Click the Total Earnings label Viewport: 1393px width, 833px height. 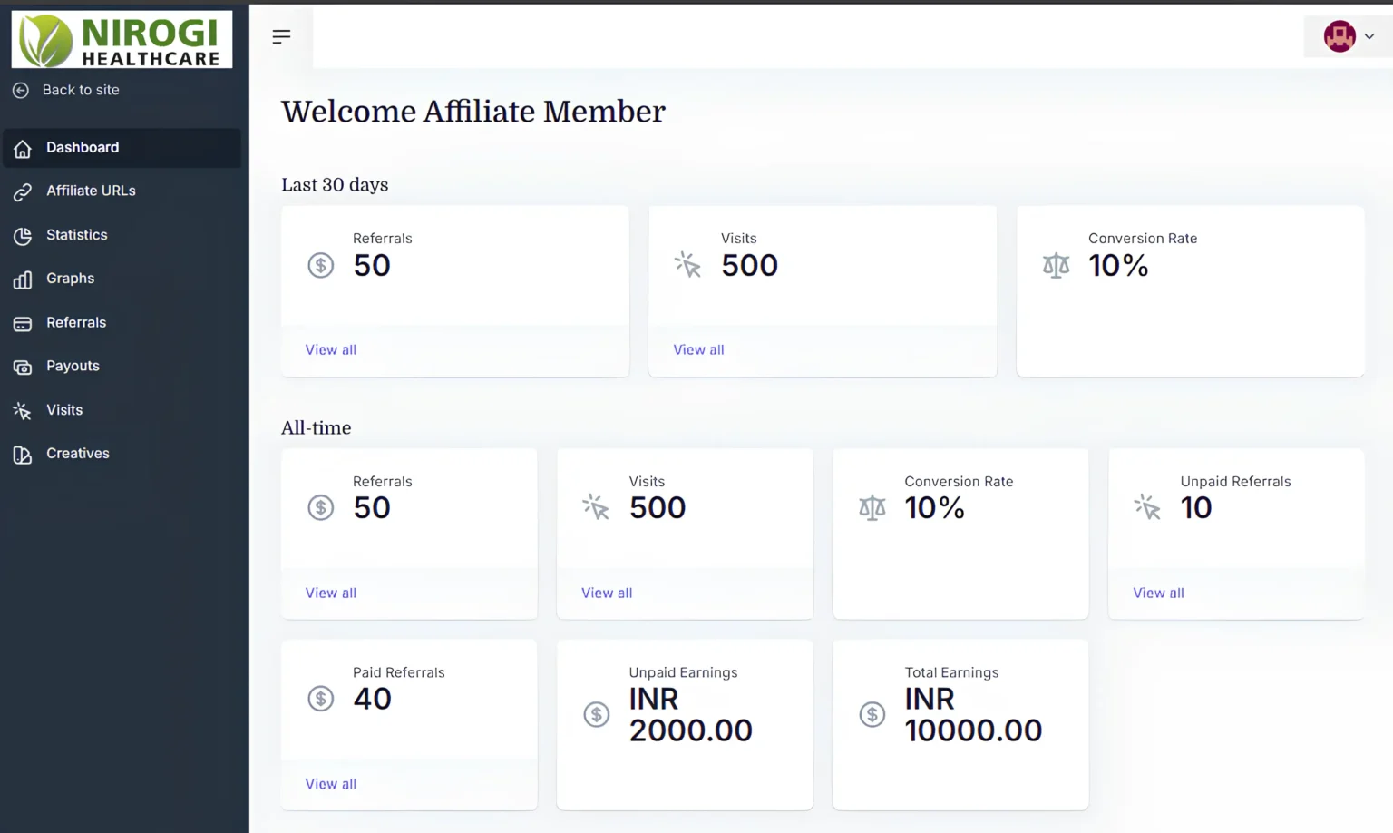(951, 672)
